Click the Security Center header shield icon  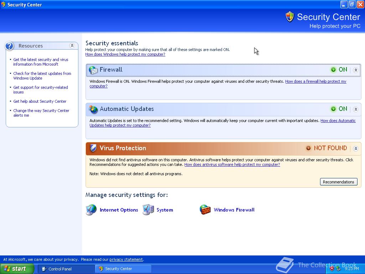pyautogui.click(x=290, y=17)
